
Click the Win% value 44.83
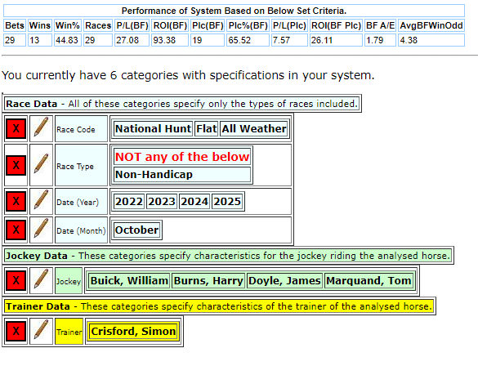pyautogui.click(x=67, y=40)
